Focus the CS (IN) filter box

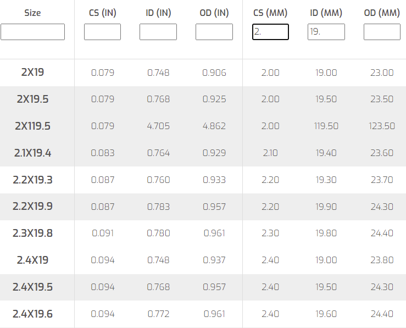click(102, 32)
